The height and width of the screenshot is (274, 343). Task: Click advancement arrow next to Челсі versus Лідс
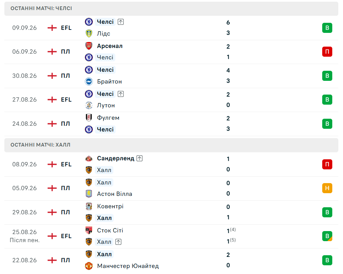[121, 22]
